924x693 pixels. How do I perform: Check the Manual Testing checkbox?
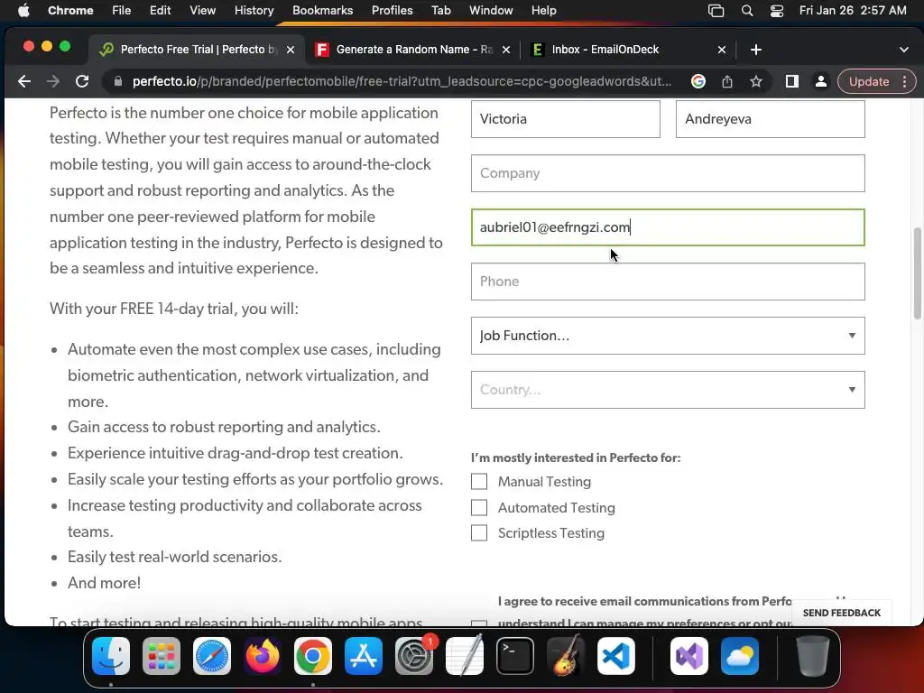click(479, 482)
